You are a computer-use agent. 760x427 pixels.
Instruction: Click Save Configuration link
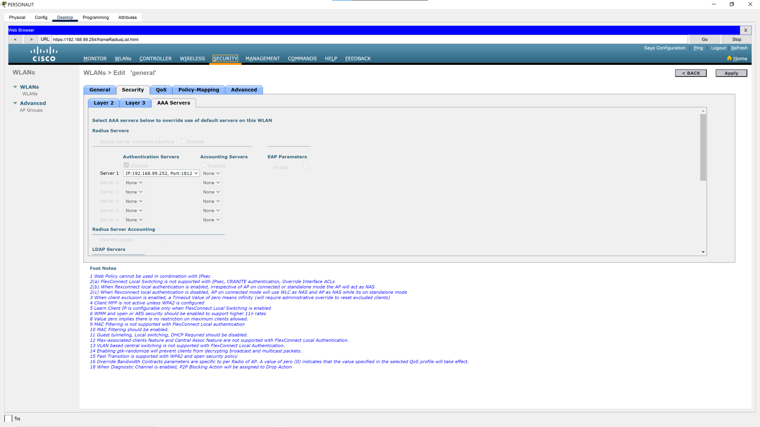tap(664, 48)
